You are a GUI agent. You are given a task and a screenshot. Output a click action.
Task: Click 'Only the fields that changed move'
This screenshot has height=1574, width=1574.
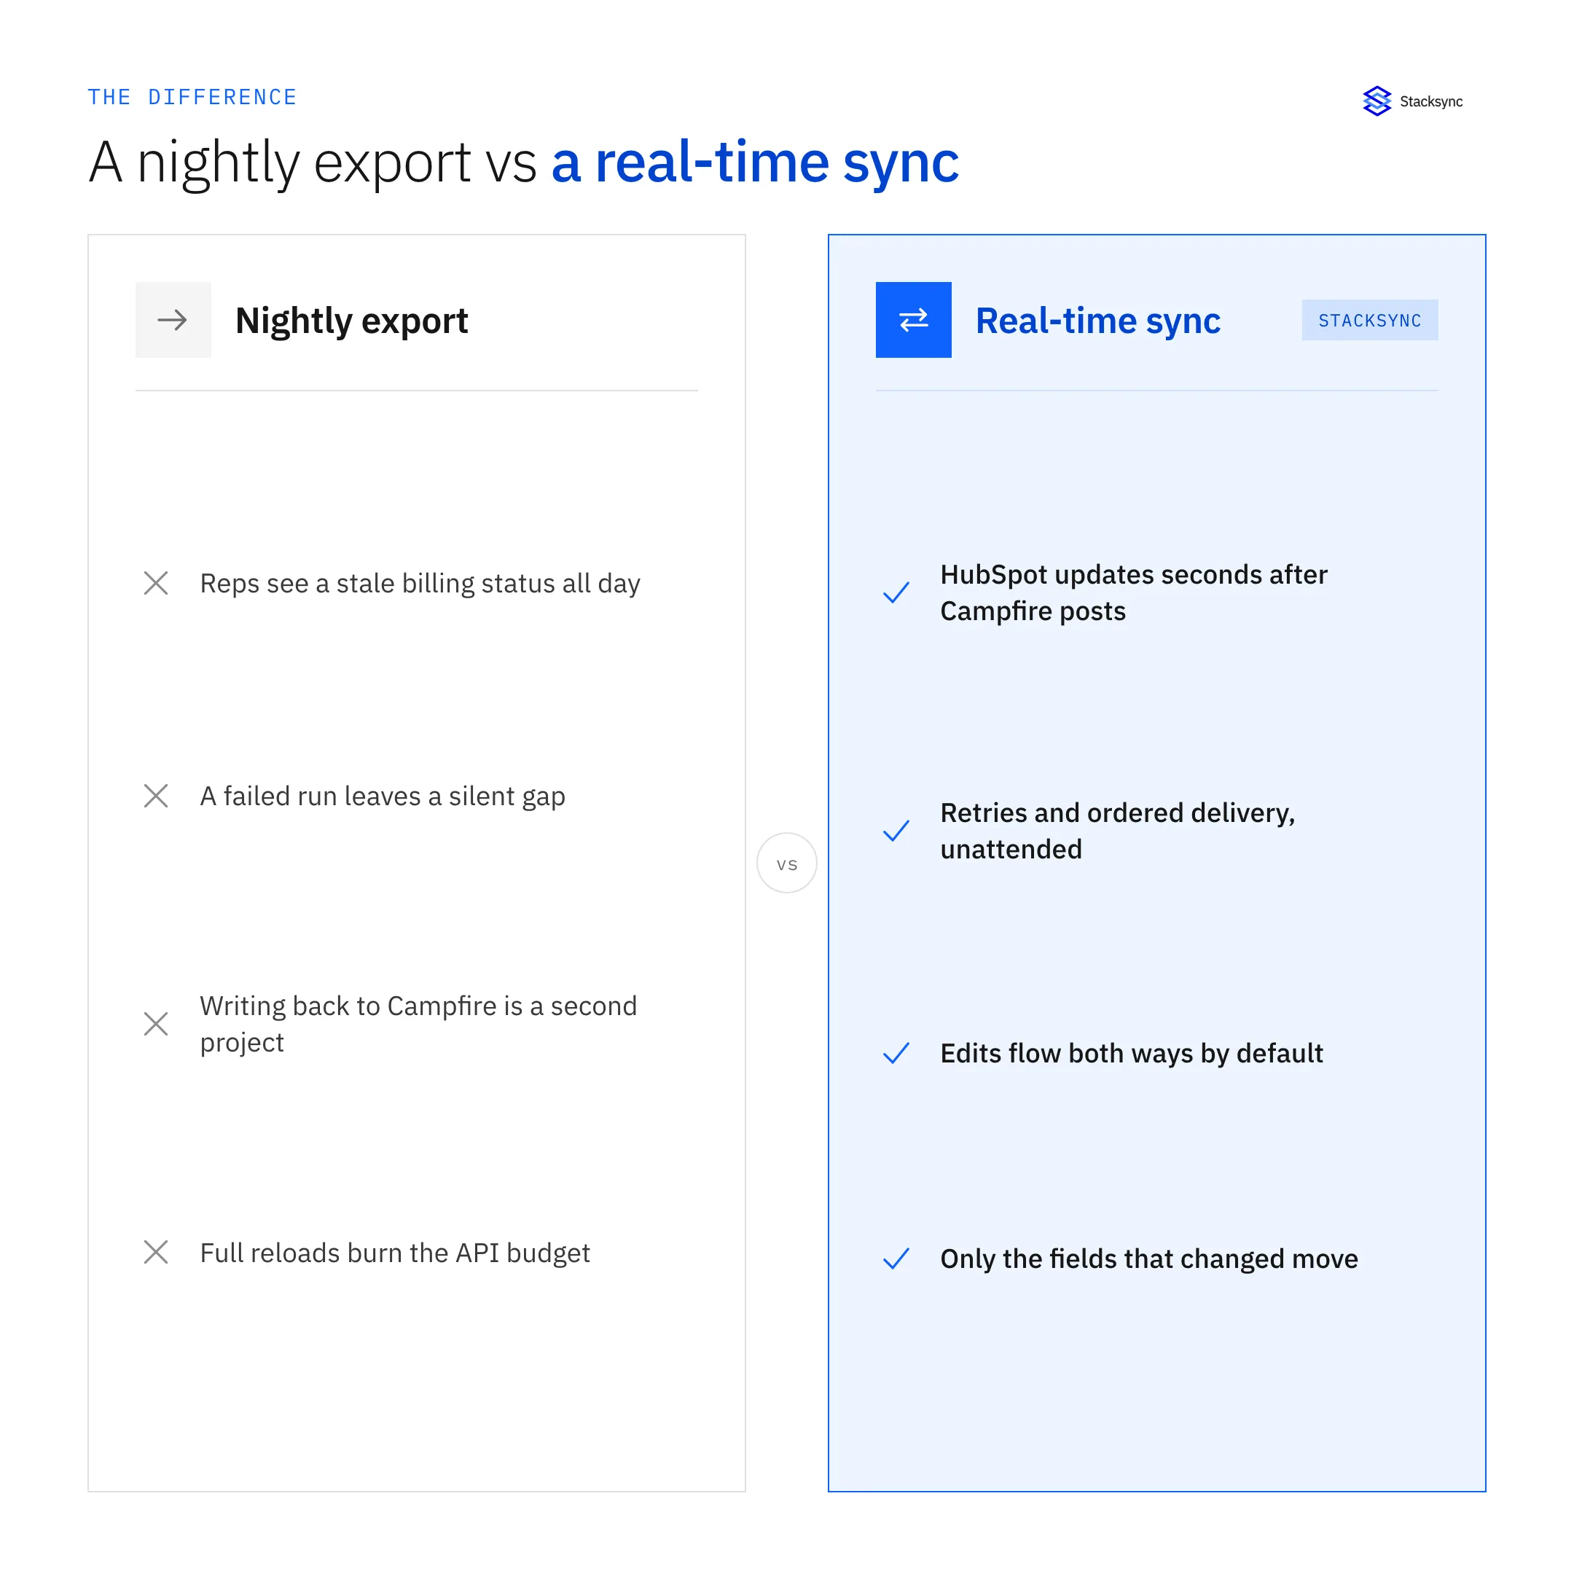(x=1150, y=1258)
